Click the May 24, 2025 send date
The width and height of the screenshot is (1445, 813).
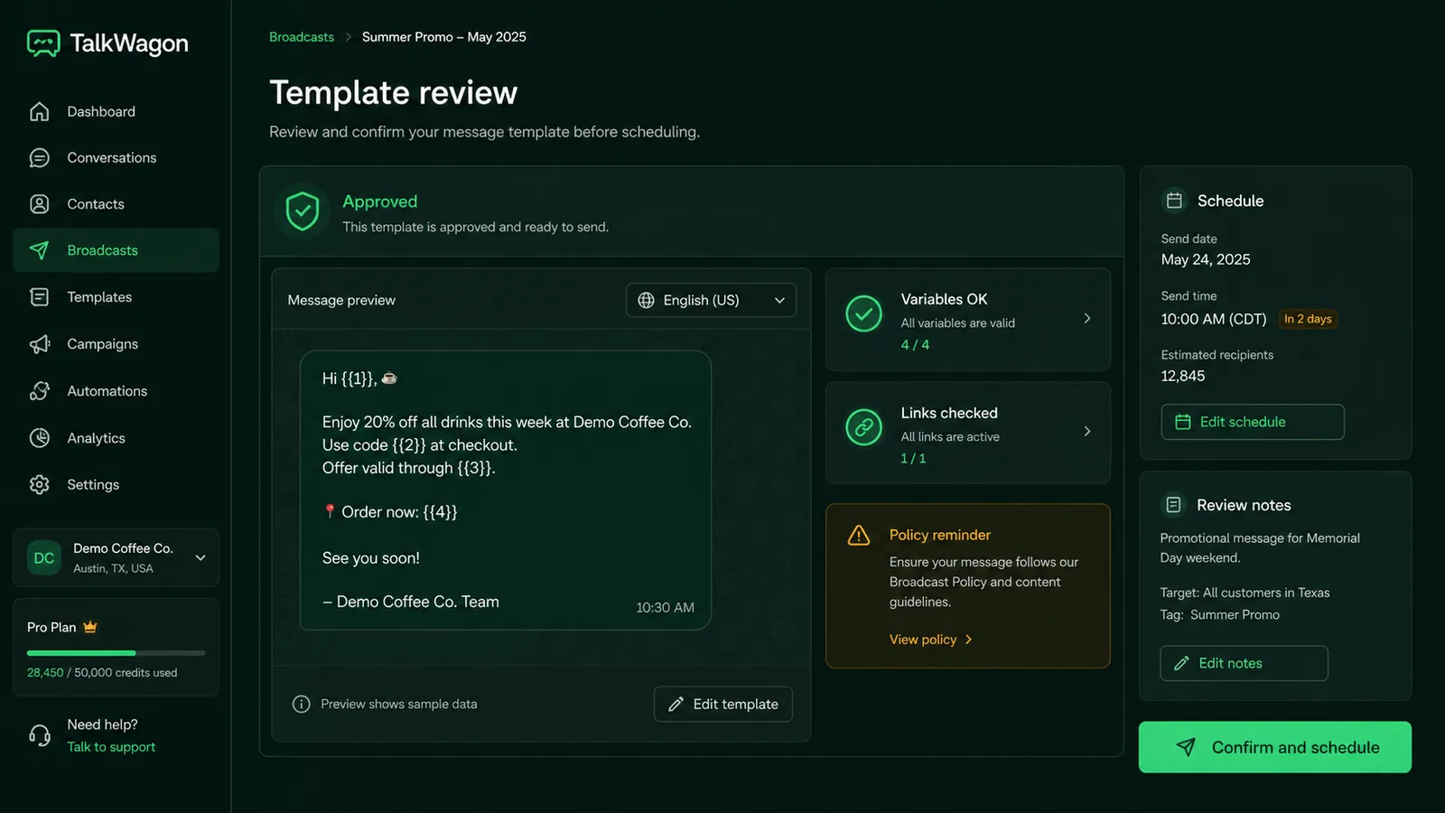point(1206,260)
